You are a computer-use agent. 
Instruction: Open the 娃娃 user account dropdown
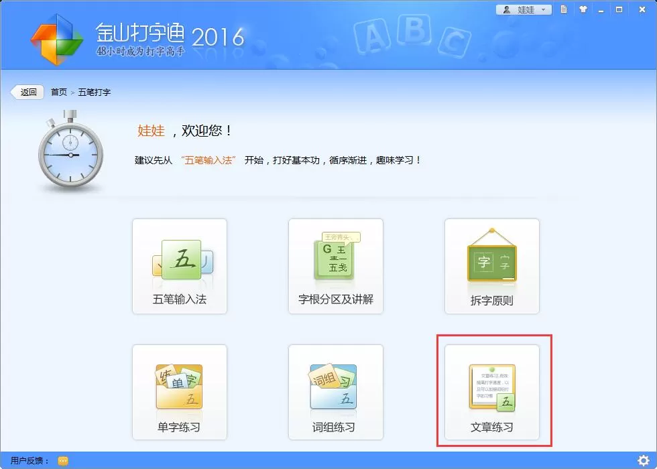click(524, 9)
